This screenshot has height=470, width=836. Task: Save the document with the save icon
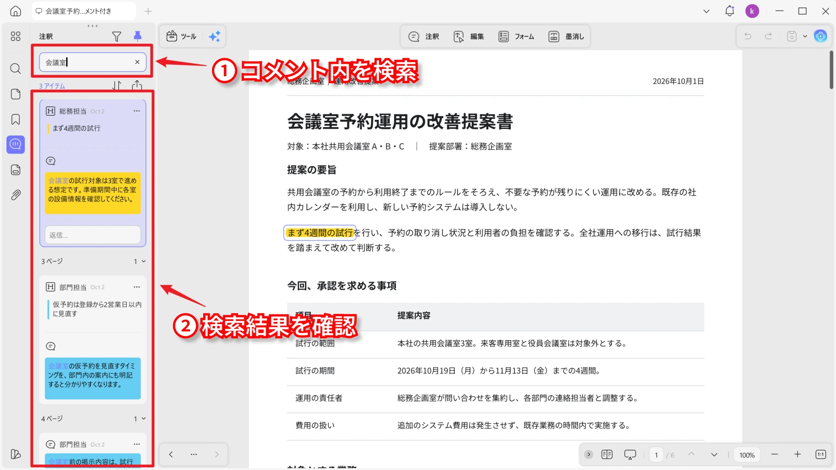pos(792,36)
